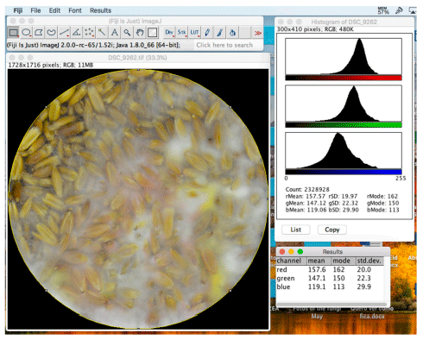
Task: Click the Copy button in Histogram window
Action: click(x=332, y=230)
